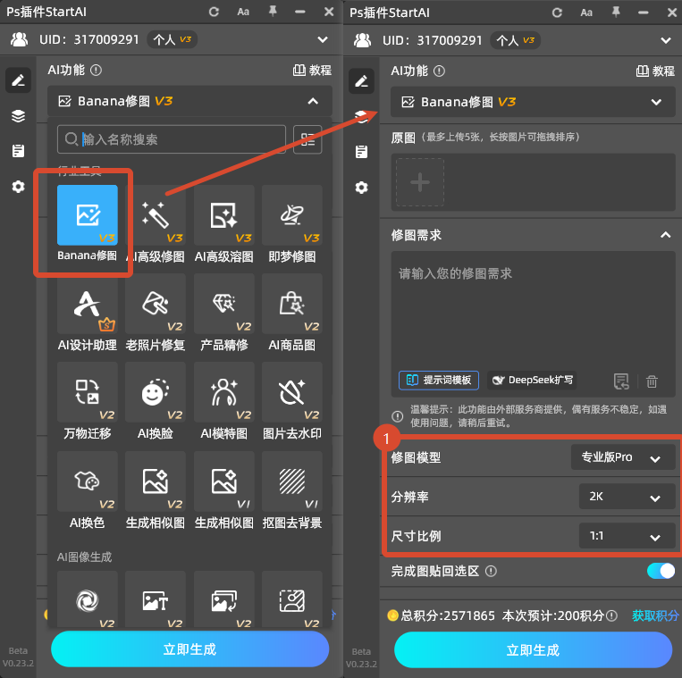Expand account chevron in left panel
The height and width of the screenshot is (678, 682).
click(323, 39)
